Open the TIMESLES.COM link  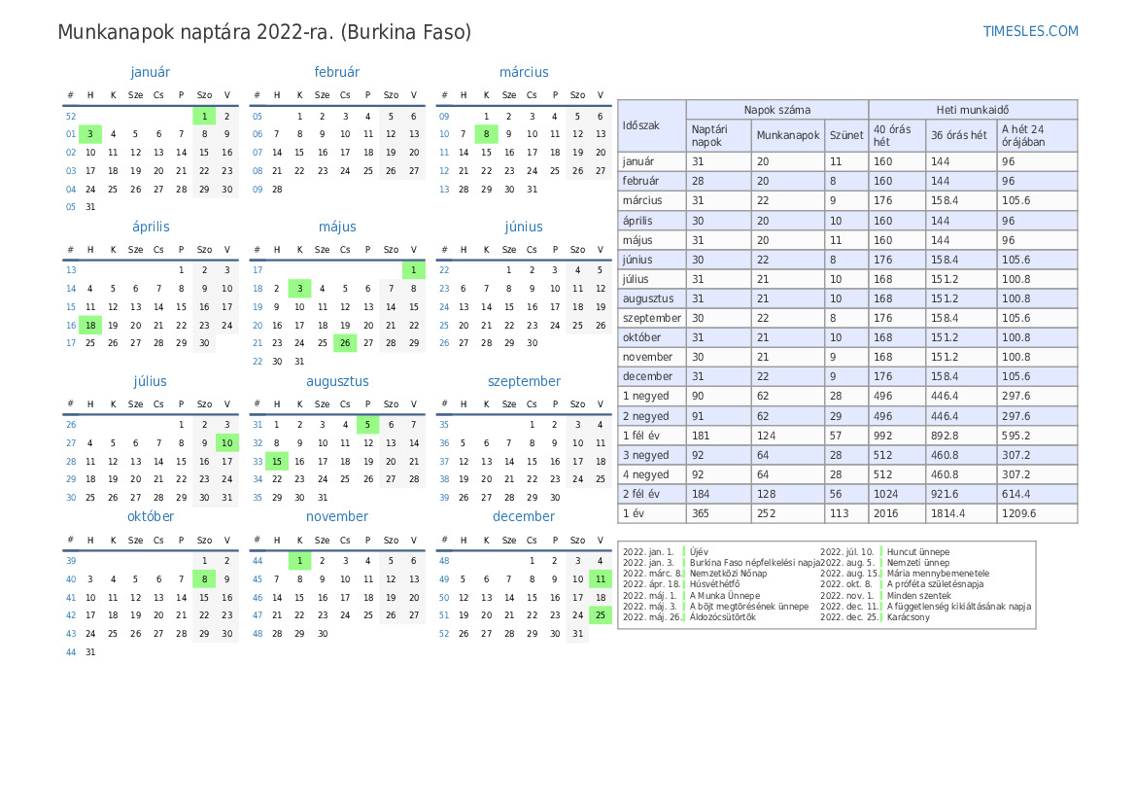[1030, 31]
